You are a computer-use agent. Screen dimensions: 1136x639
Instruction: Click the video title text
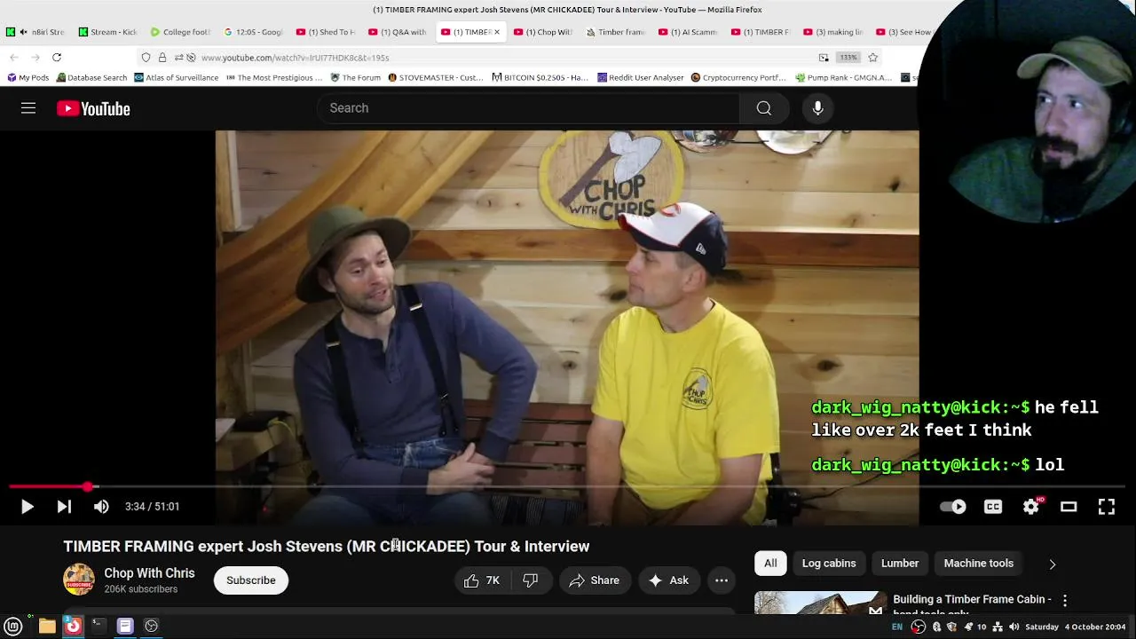(x=326, y=546)
